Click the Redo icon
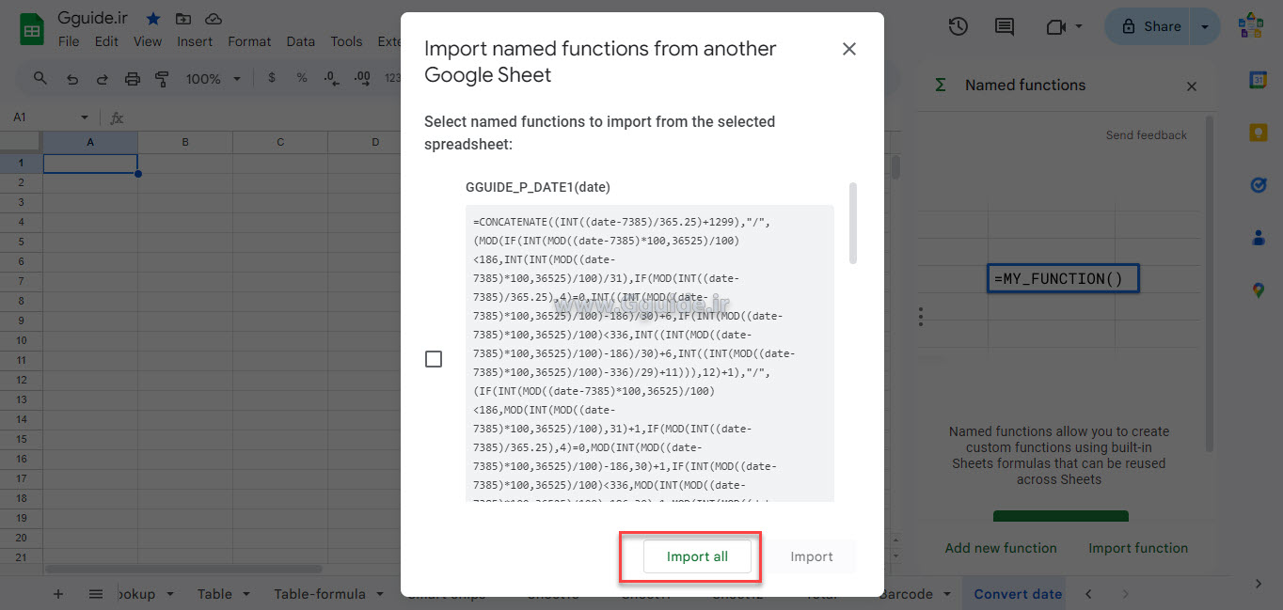1283x610 pixels. click(102, 79)
